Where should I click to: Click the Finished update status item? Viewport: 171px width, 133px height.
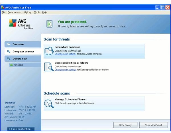point(25,65)
